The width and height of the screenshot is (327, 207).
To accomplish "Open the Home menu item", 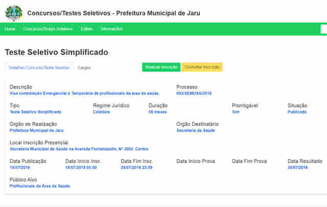I will [10, 29].
